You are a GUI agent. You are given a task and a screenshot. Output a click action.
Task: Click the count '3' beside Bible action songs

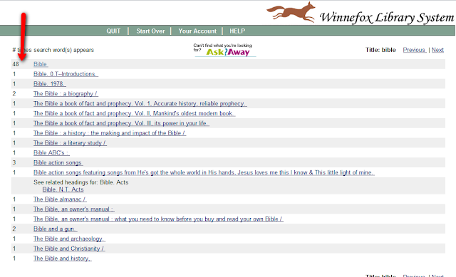point(14,163)
